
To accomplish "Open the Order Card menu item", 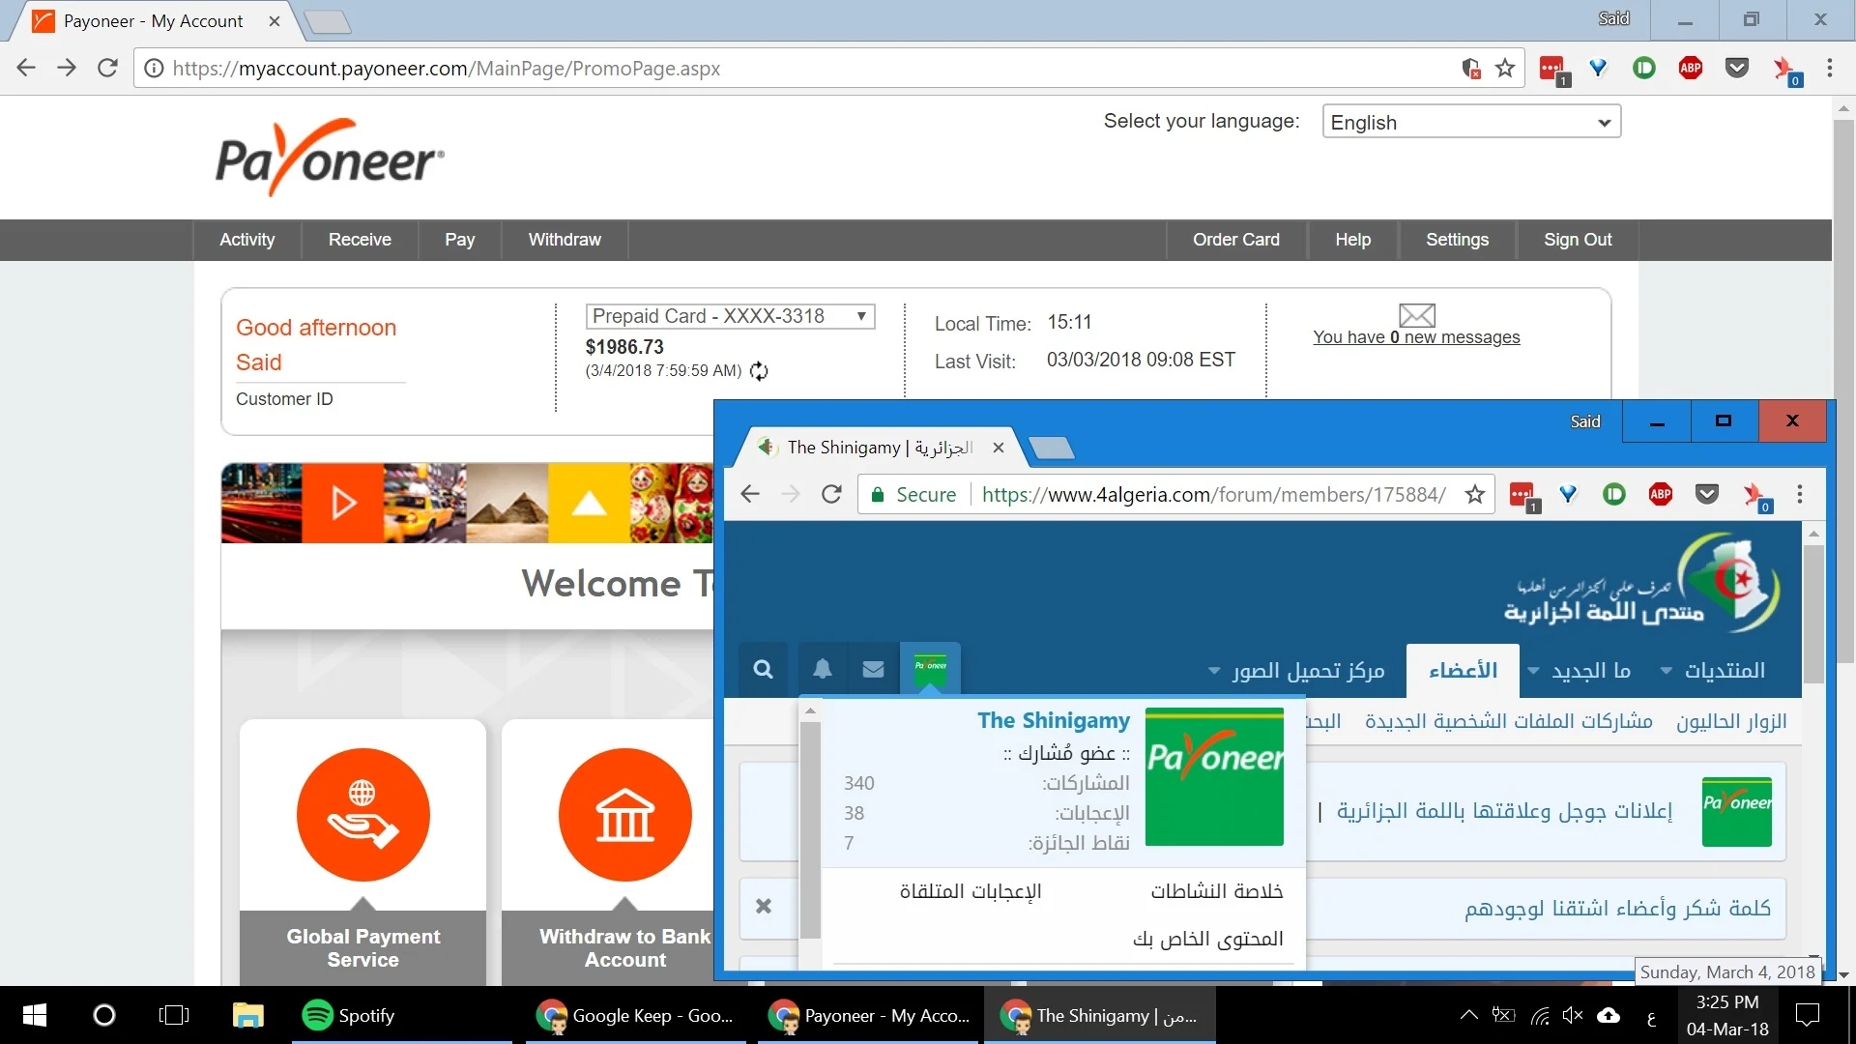I will 1235,240.
